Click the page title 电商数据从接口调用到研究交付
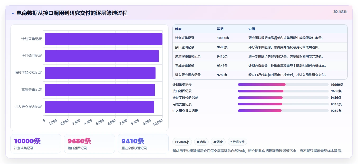The width and height of the screenshot is (358, 164). 72,13
